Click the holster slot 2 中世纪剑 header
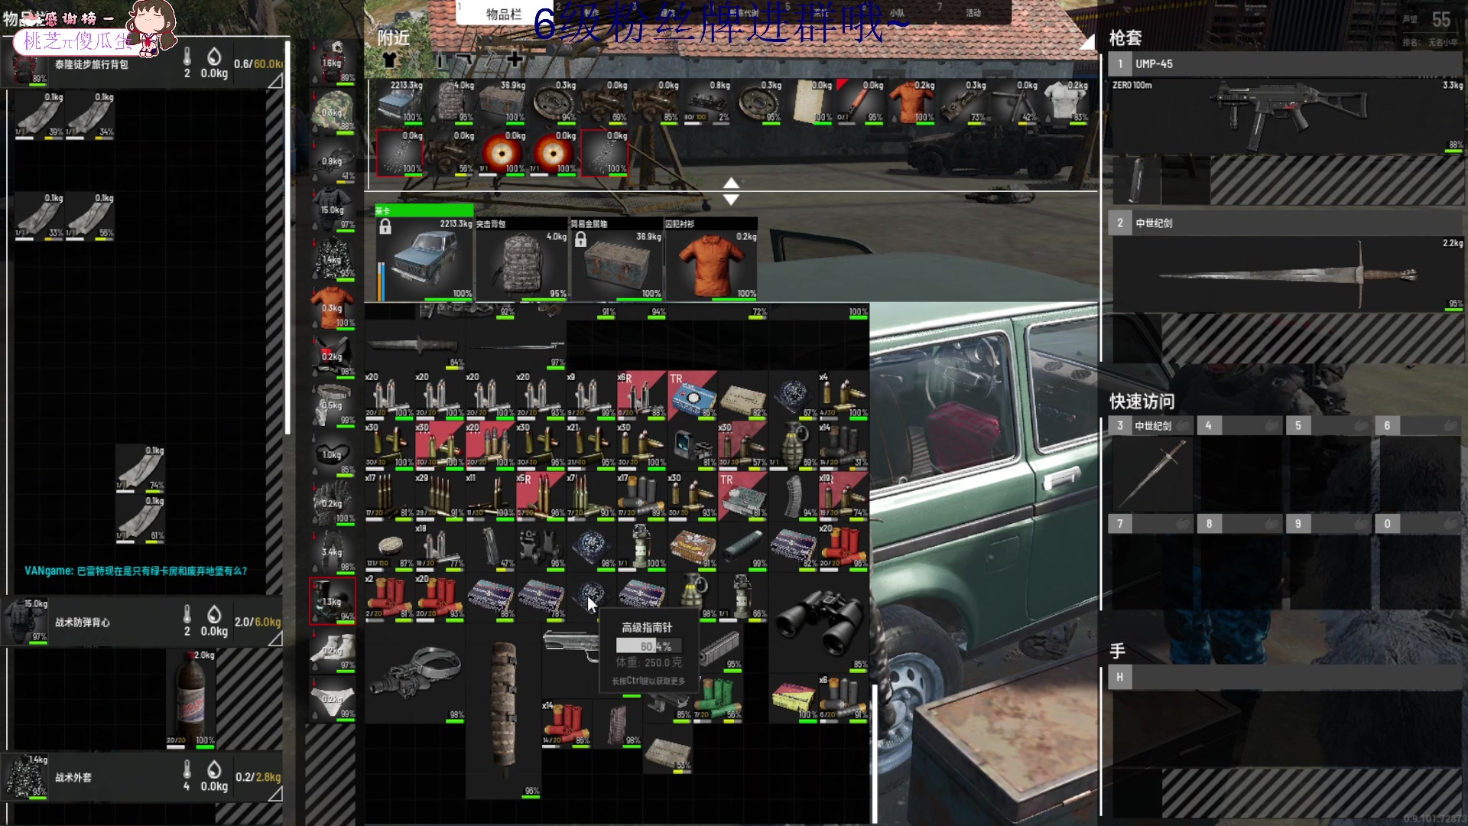The width and height of the screenshot is (1468, 826). (1286, 223)
